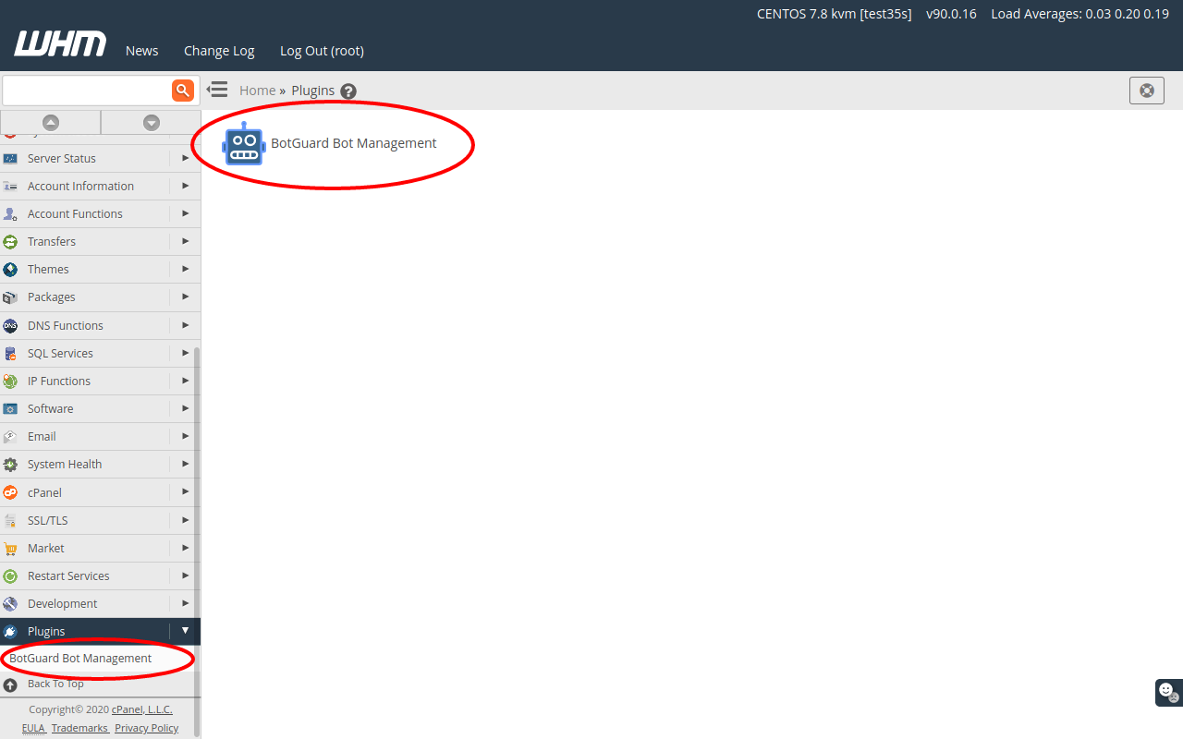Click the Plugins breadcrumb text
This screenshot has width=1183, height=739.
312,91
